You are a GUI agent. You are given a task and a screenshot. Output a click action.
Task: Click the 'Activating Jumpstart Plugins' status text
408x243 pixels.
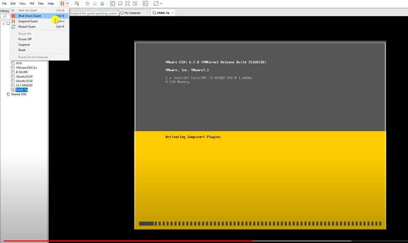193,137
